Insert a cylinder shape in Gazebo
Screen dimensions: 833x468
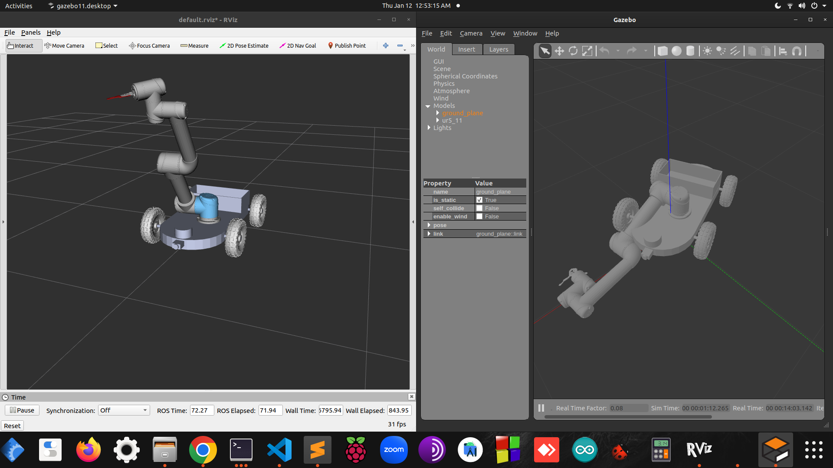[x=690, y=51]
